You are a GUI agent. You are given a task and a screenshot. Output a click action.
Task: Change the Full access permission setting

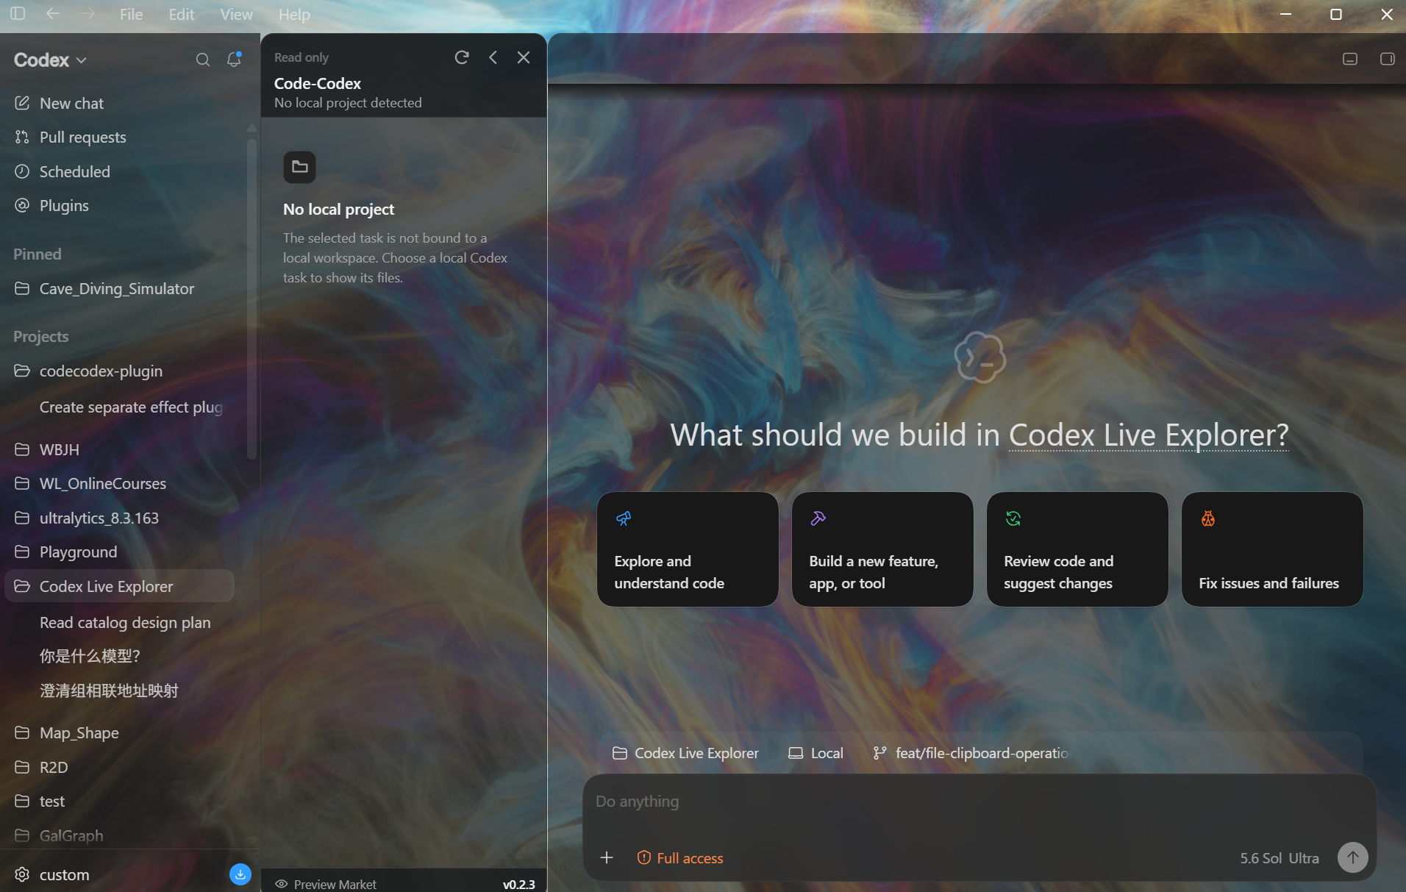click(680, 858)
